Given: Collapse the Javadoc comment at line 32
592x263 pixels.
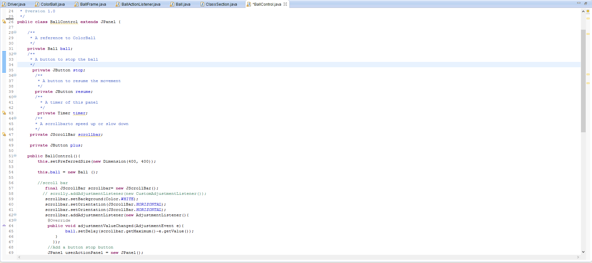Looking at the screenshot, I should [15, 54].
